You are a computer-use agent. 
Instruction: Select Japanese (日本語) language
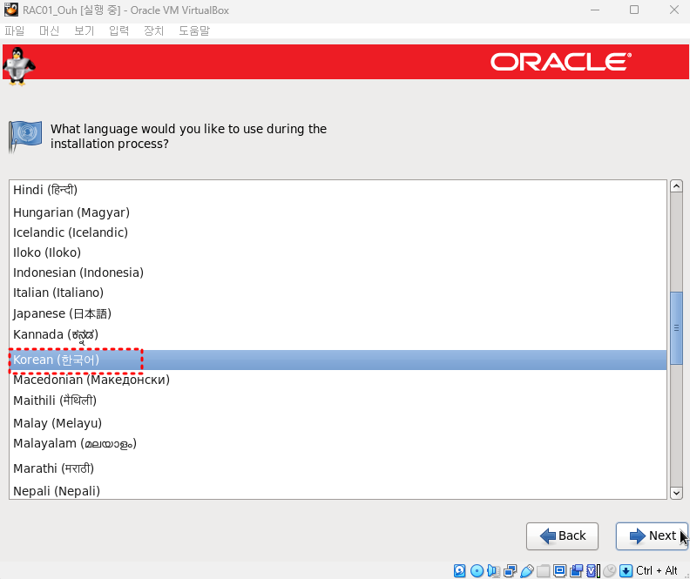coord(338,313)
